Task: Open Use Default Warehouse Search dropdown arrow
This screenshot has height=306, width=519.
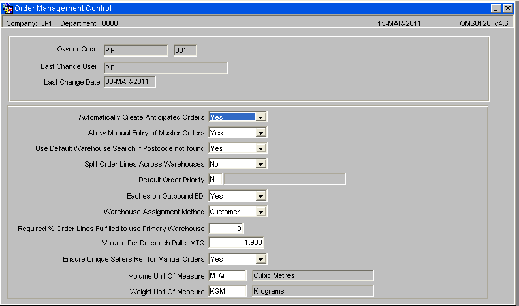Action: [261, 148]
